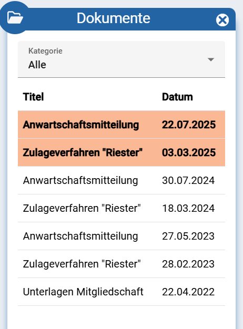Viewport: 243px width, 329px height.
Task: Select the date 18.03.2024 in the Datum column
Action: (188, 208)
